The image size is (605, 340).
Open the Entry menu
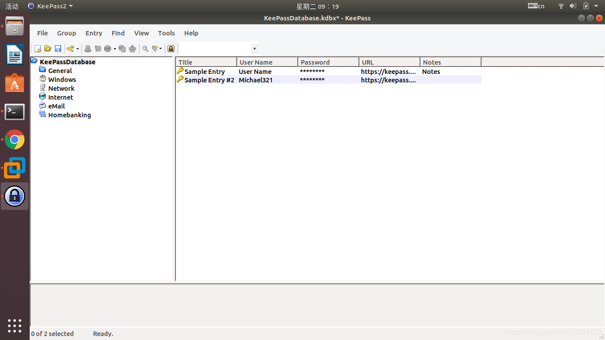94,33
